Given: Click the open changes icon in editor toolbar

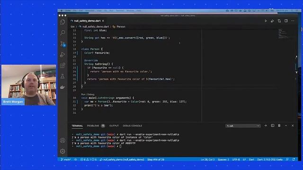Looking at the screenshot, I should pos(279,21).
